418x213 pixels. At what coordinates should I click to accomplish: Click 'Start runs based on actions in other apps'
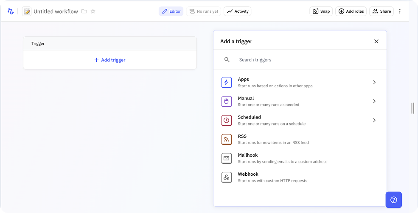click(x=275, y=86)
